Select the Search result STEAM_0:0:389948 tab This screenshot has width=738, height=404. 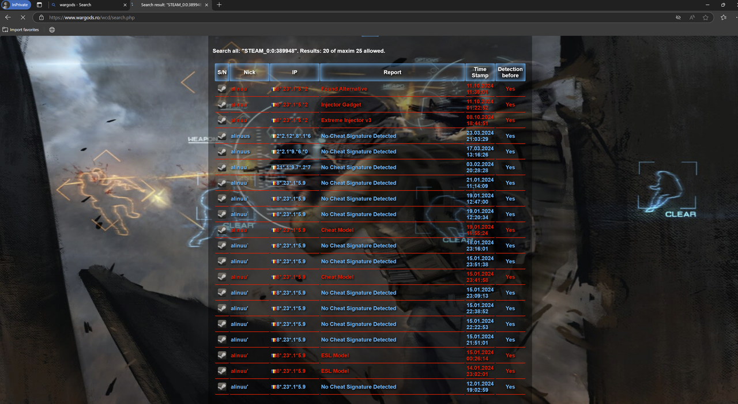(x=171, y=5)
